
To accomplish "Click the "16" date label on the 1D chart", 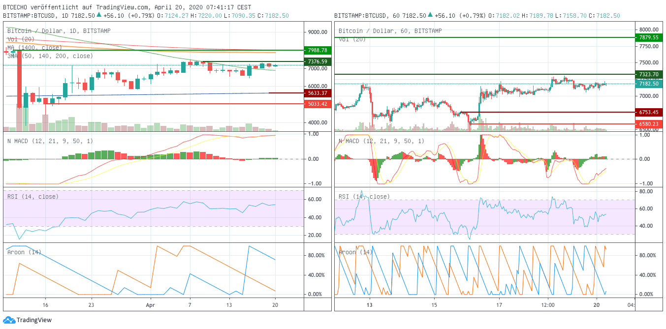I will point(45,304).
